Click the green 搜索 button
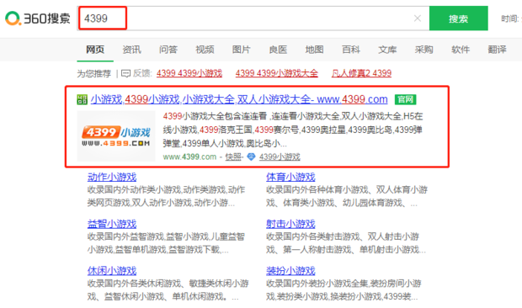This screenshot has width=522, height=308. pyautogui.click(x=458, y=19)
